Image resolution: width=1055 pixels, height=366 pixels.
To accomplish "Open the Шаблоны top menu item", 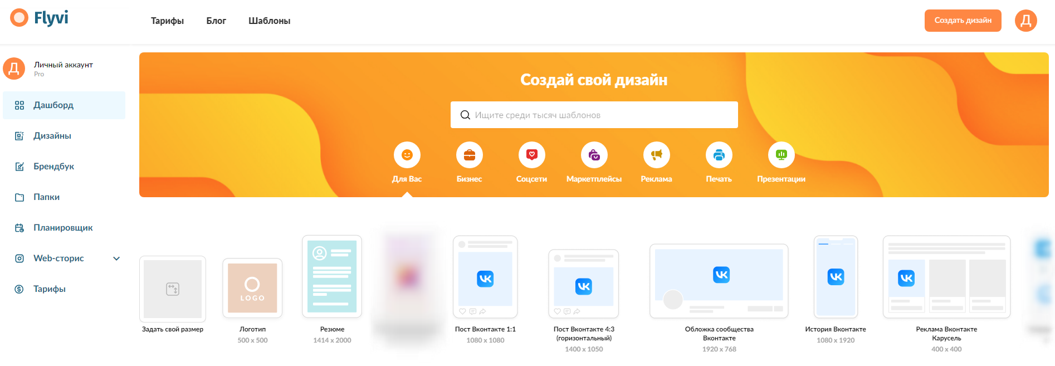I will pos(270,21).
